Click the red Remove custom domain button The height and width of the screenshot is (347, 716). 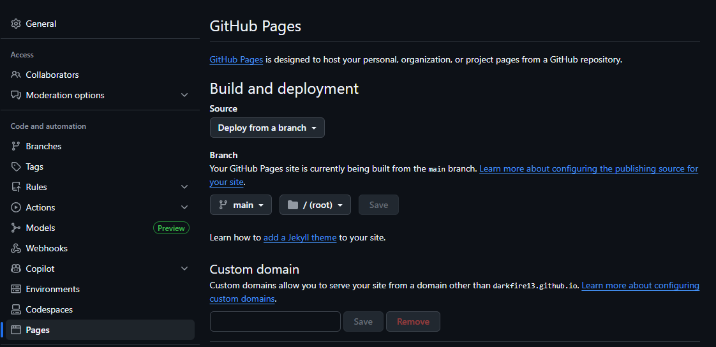tap(413, 321)
